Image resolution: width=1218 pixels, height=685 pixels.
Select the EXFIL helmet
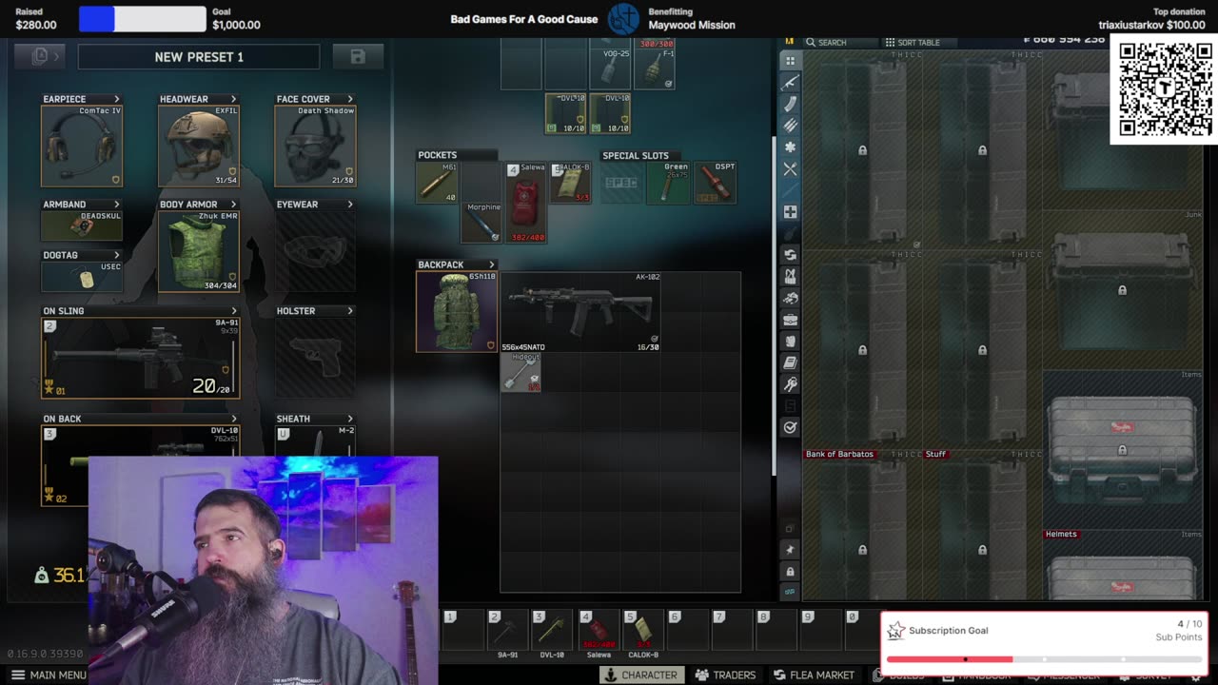click(x=199, y=146)
